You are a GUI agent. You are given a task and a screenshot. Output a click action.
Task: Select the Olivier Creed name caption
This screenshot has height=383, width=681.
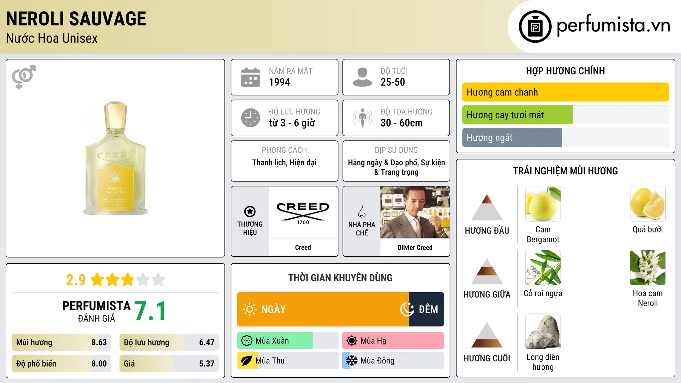415,247
